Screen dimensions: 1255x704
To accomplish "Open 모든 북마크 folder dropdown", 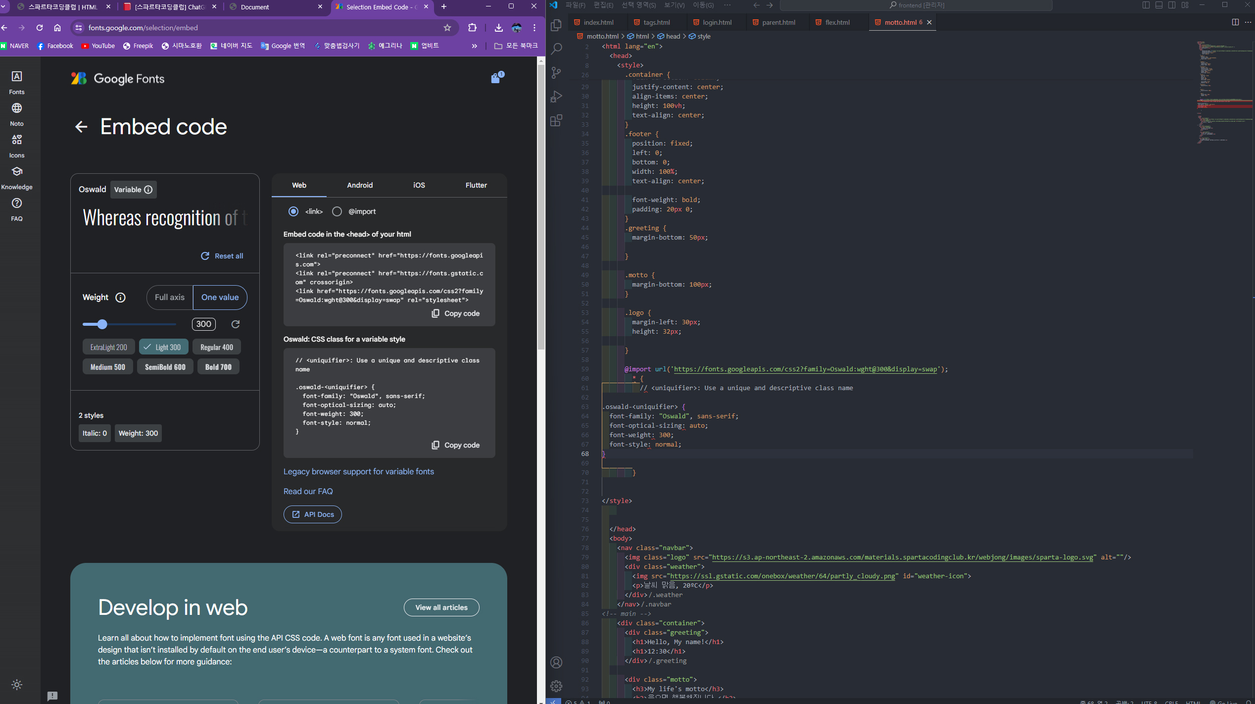I will click(516, 46).
